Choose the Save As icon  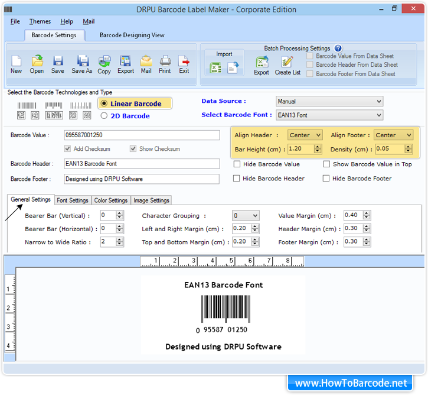(82, 61)
